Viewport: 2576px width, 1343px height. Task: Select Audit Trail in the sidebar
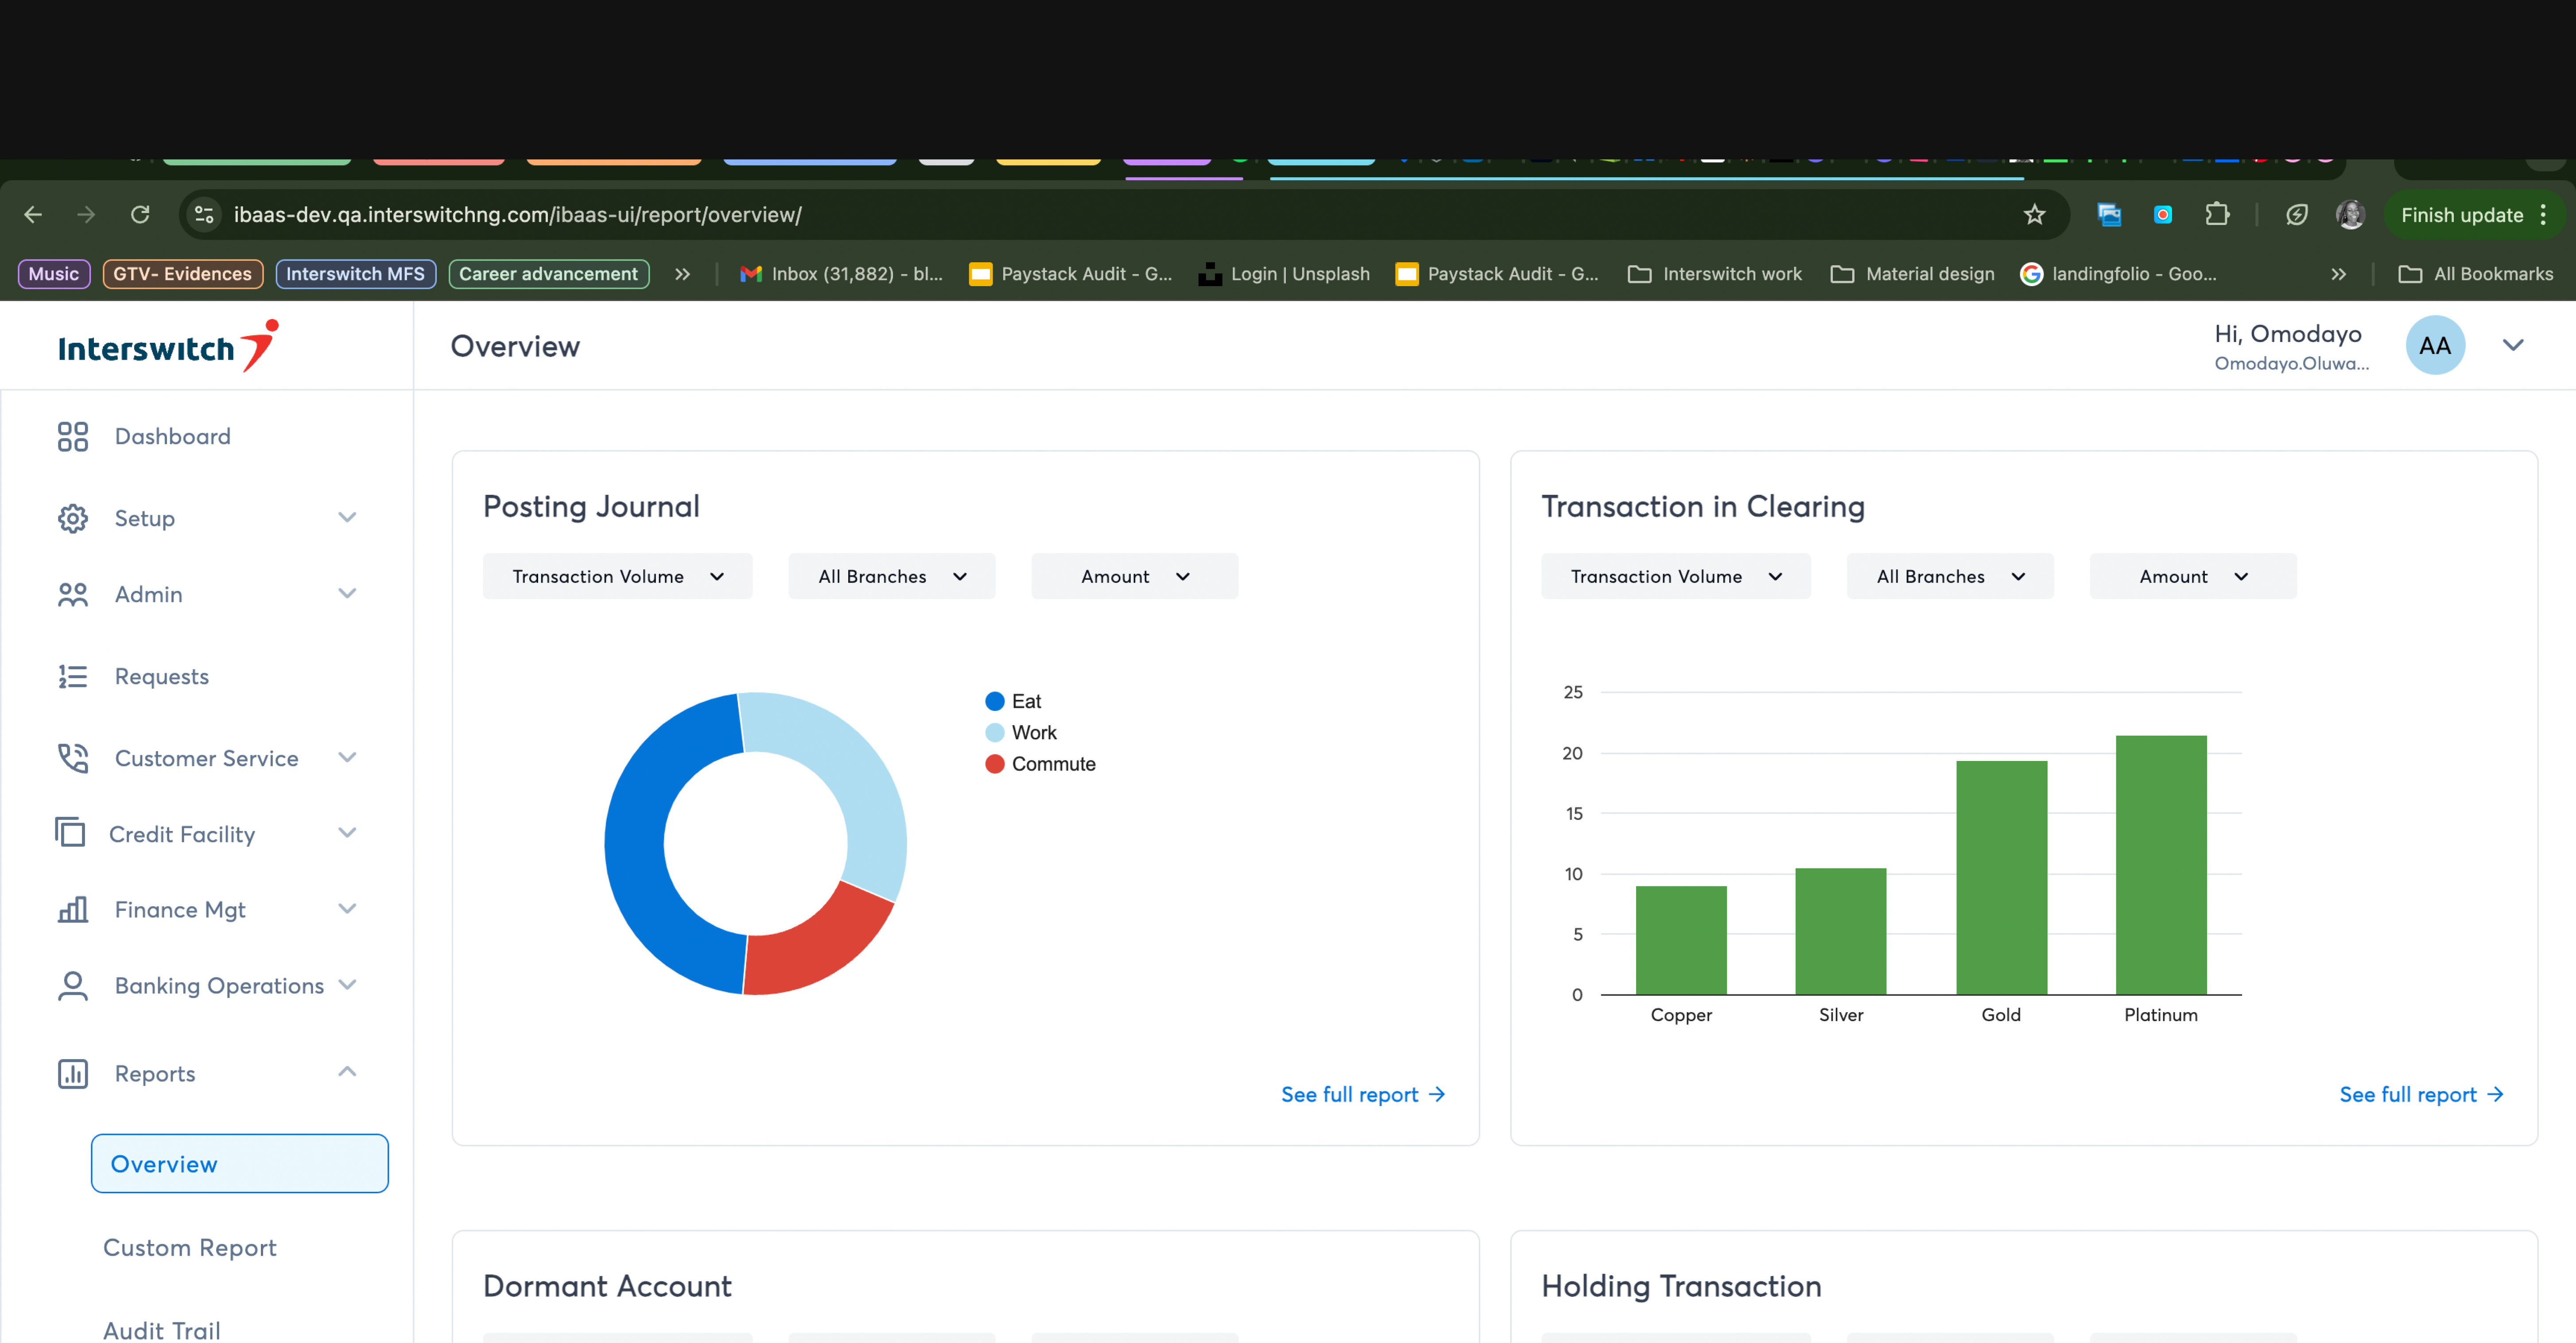point(162,1330)
